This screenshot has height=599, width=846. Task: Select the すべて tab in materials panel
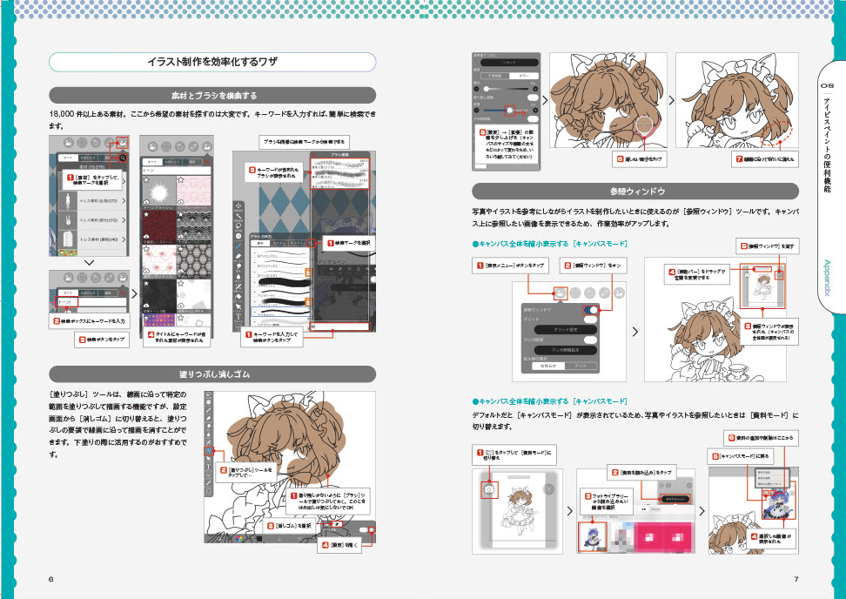pos(68,158)
